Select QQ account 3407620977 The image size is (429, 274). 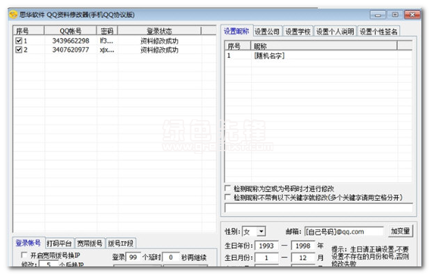click(x=71, y=50)
